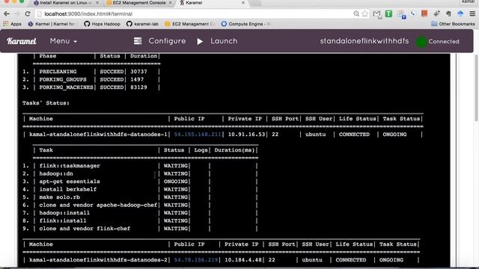479x269 pixels.
Task: Click the Karamel logo
Action: 22,41
